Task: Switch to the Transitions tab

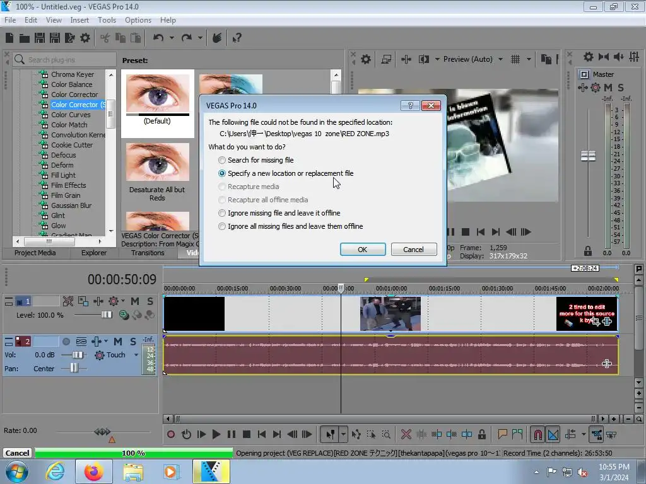Action: [148, 253]
